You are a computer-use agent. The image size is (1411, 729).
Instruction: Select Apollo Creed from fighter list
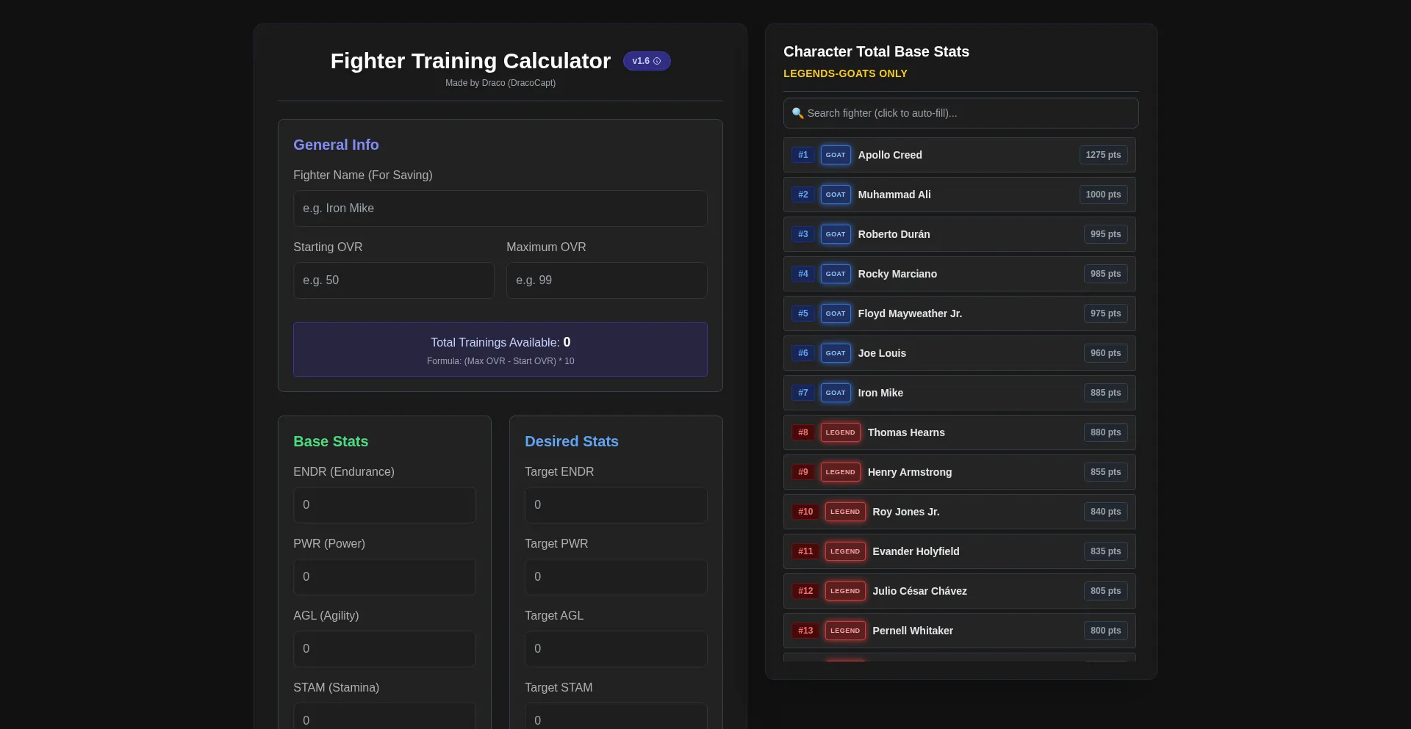coord(960,155)
